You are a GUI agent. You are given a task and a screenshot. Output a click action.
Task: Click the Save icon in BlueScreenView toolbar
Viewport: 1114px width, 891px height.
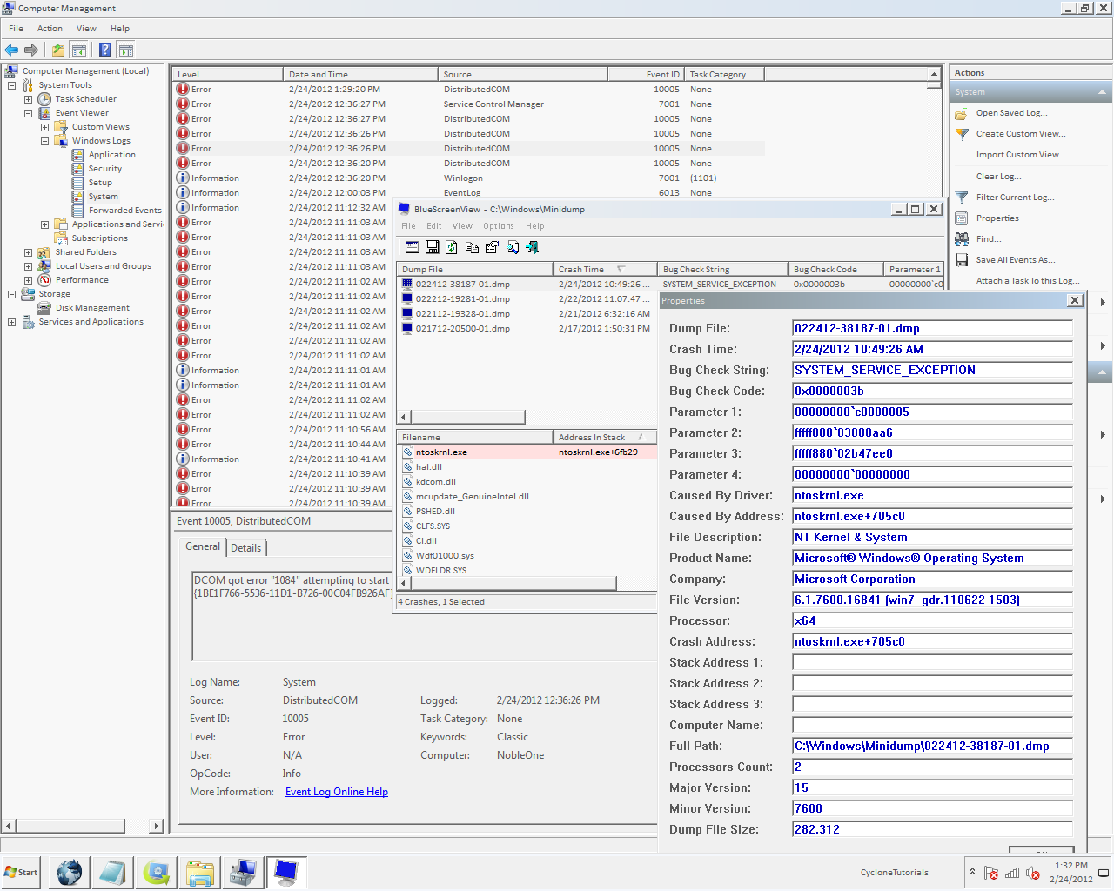(x=432, y=247)
